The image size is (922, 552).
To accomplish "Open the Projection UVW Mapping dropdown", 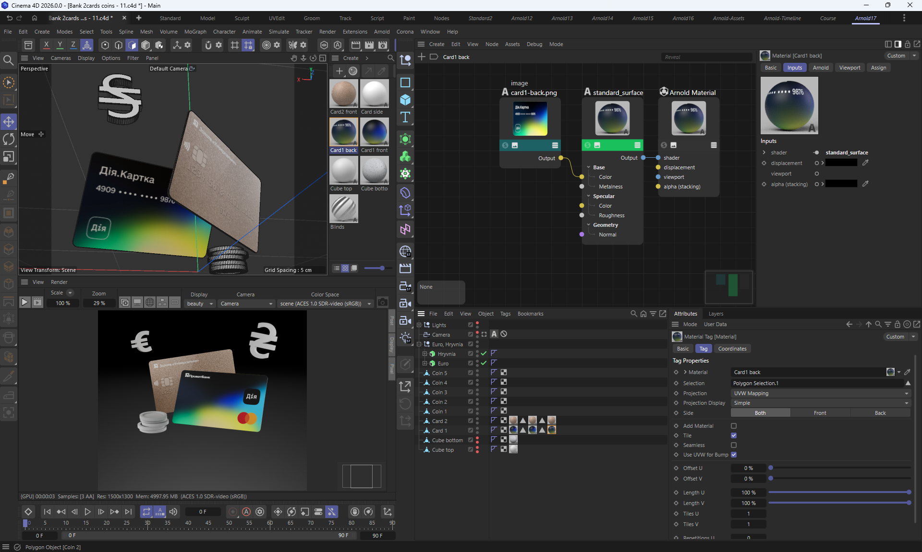I will [820, 393].
